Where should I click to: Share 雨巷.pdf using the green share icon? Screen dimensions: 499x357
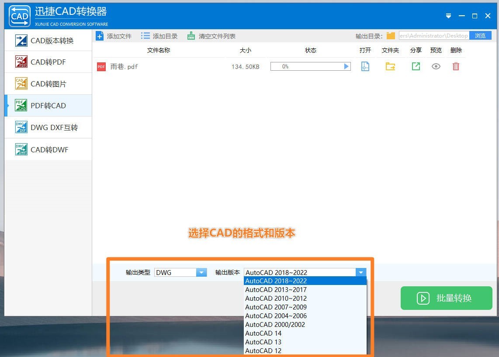coord(416,66)
